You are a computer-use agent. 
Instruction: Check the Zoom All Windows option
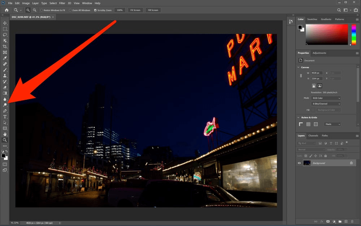[70, 10]
